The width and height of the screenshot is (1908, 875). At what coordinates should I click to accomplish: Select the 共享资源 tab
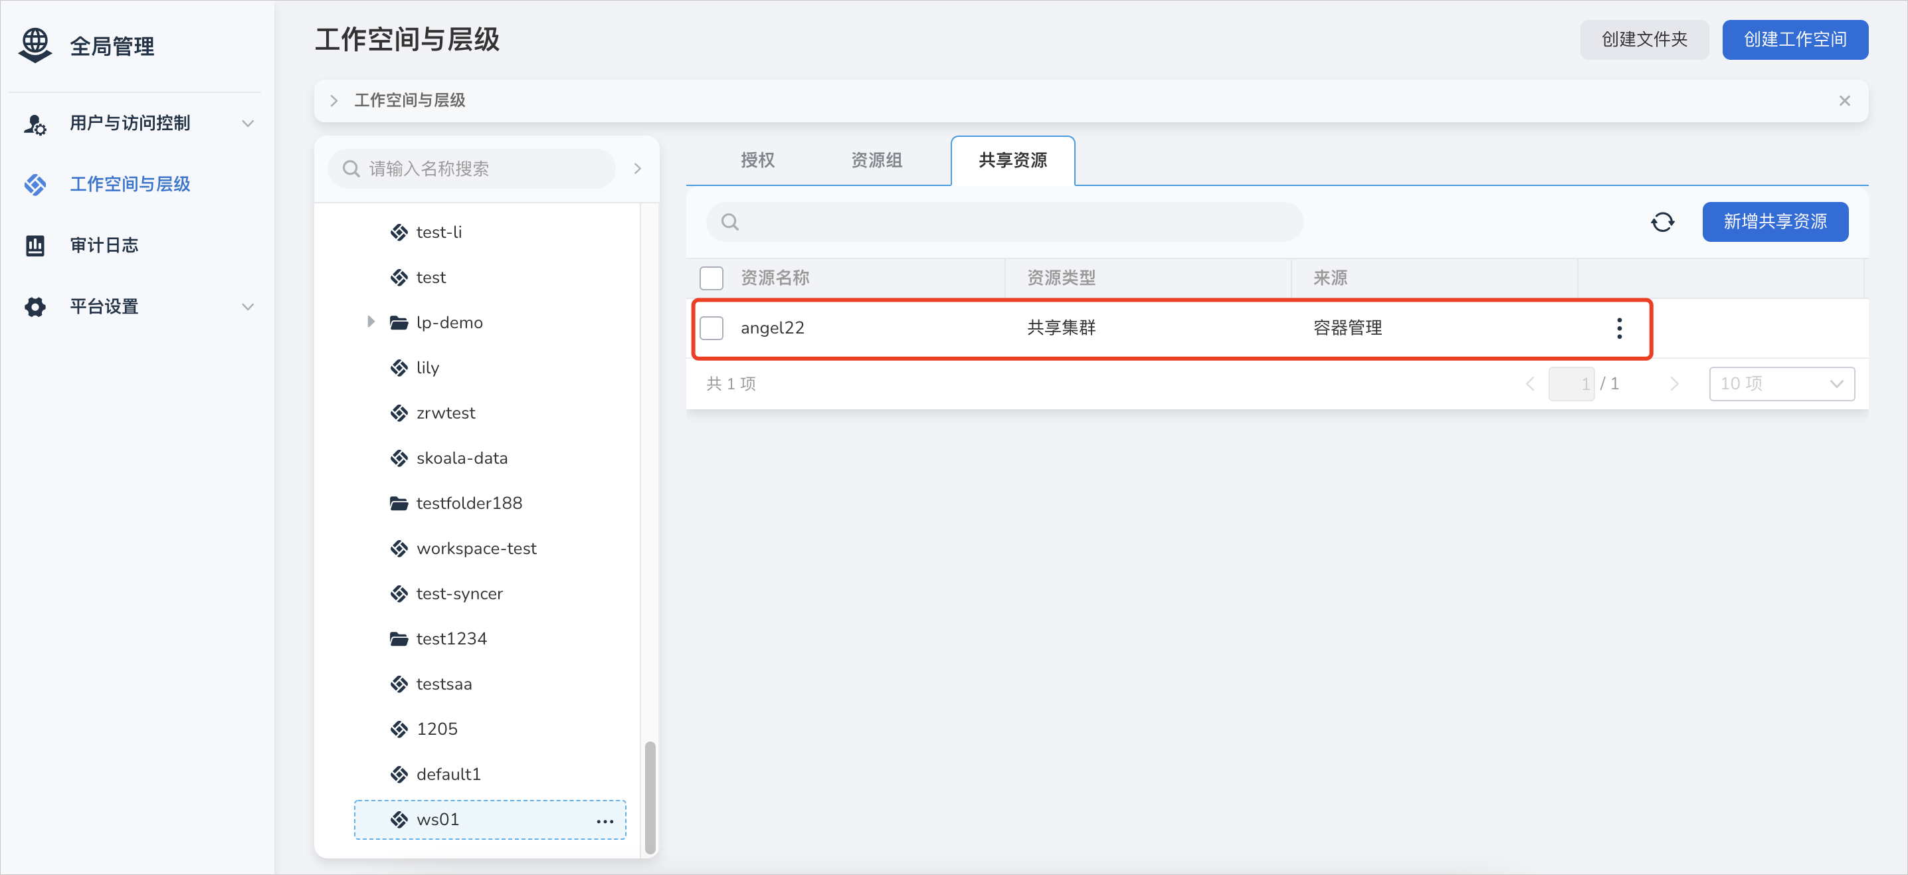coord(1012,160)
